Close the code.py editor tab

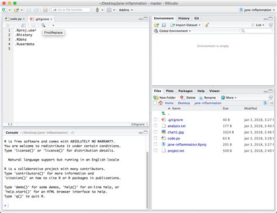pyautogui.click(x=23, y=19)
